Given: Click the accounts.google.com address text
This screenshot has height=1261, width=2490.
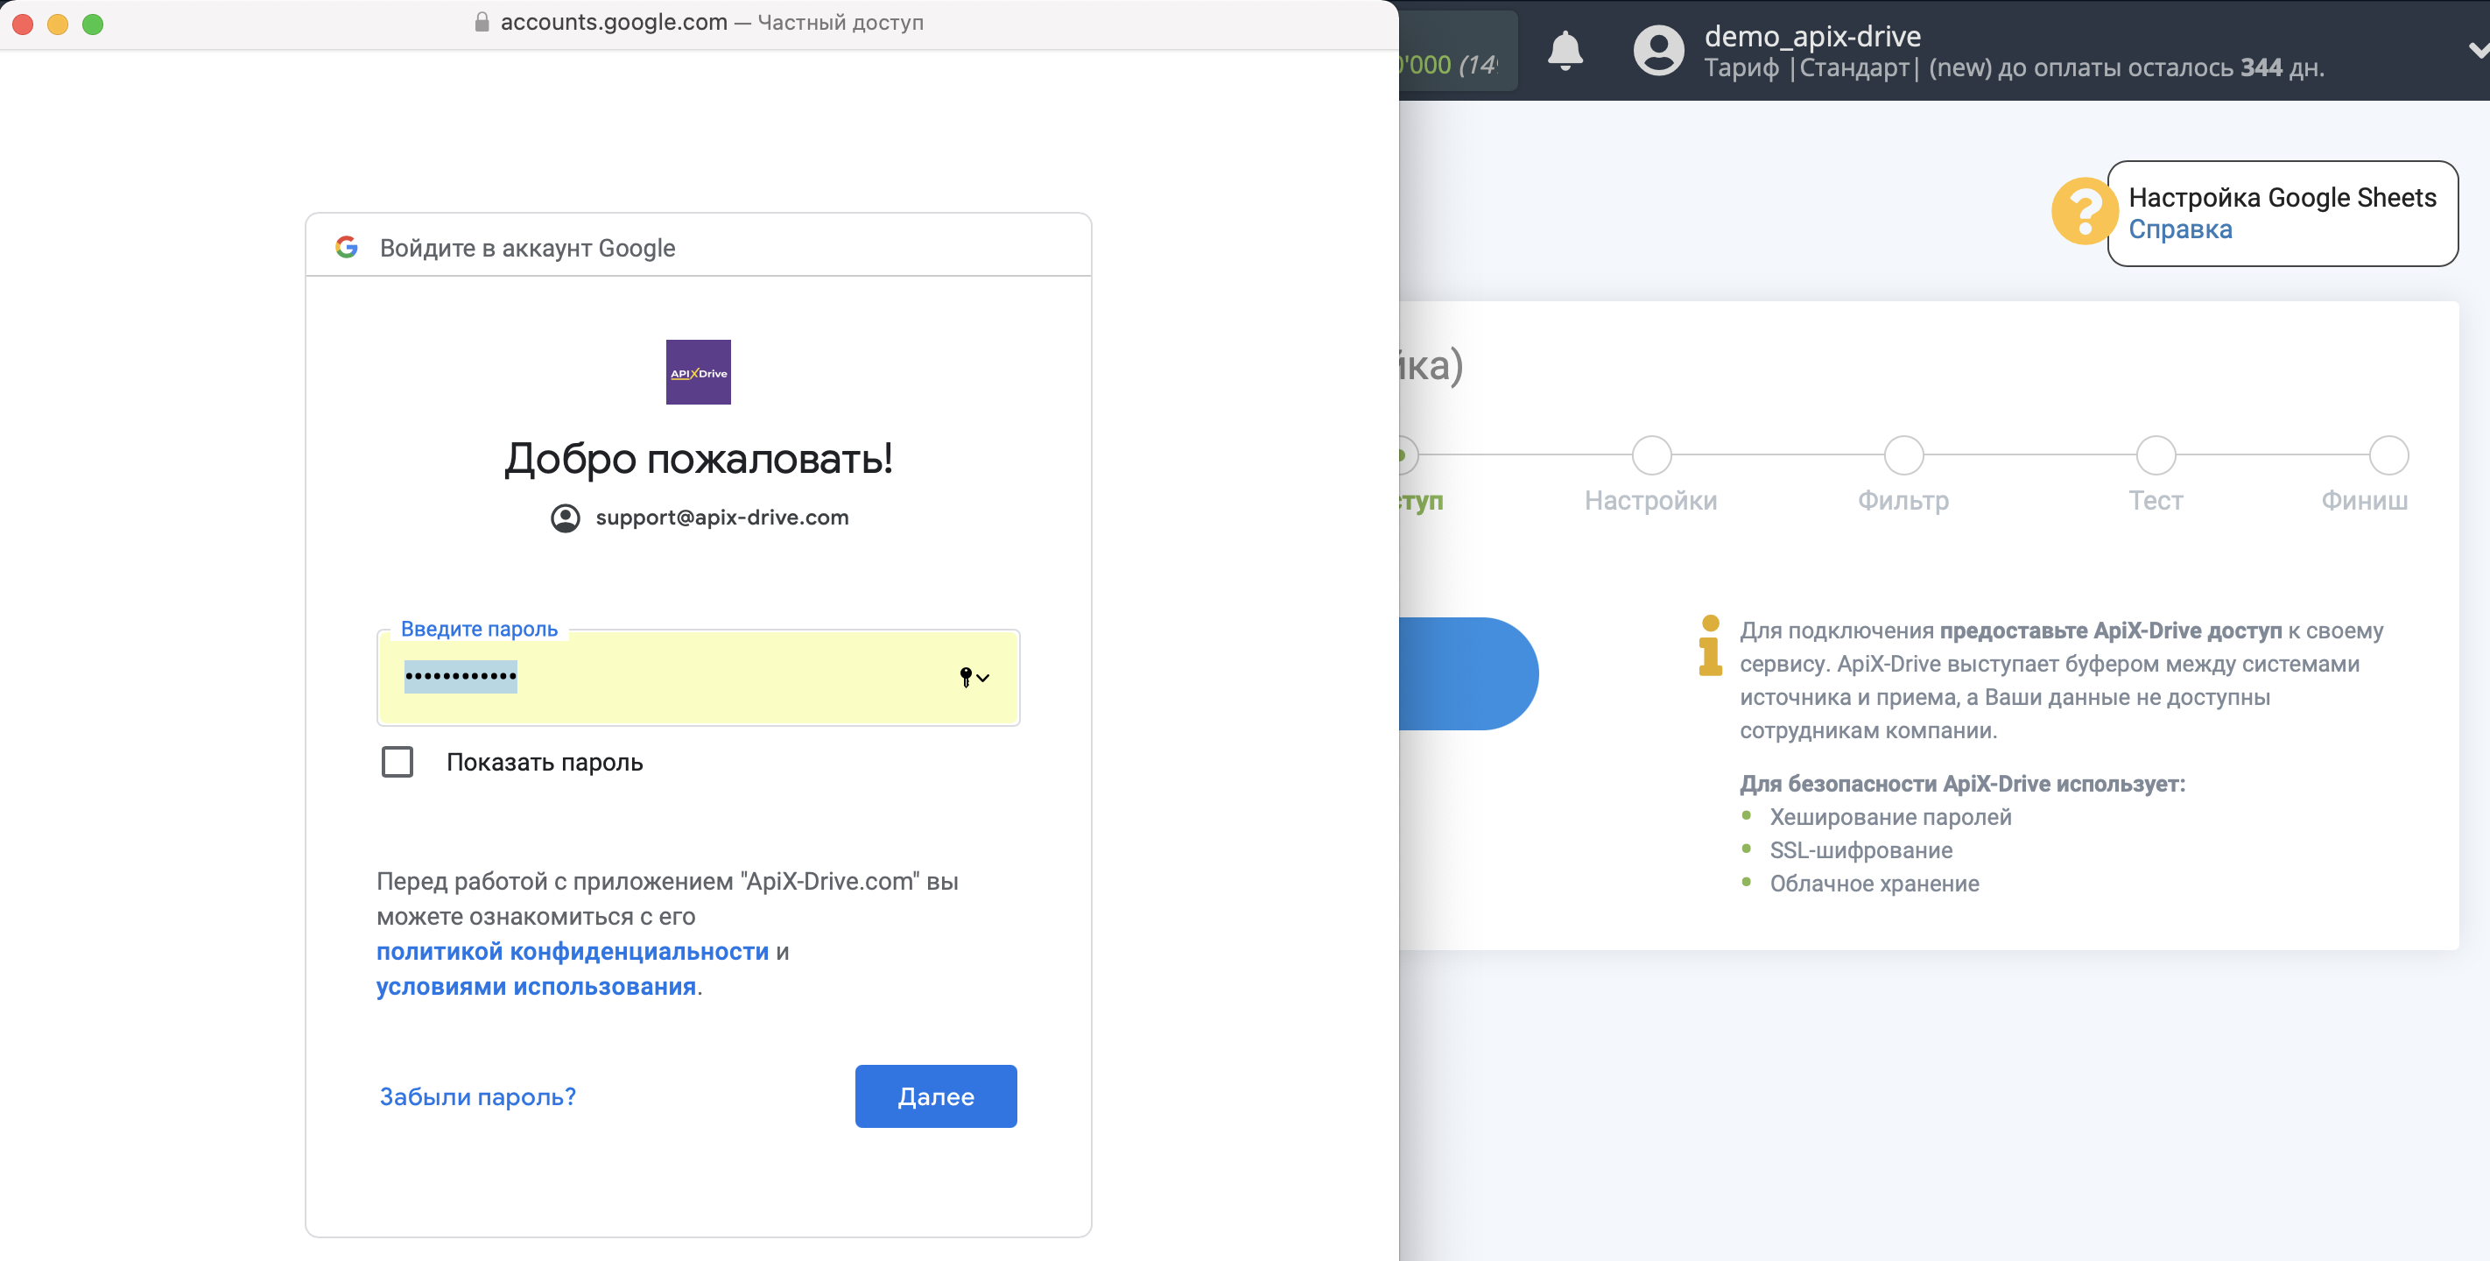Looking at the screenshot, I should coord(614,22).
